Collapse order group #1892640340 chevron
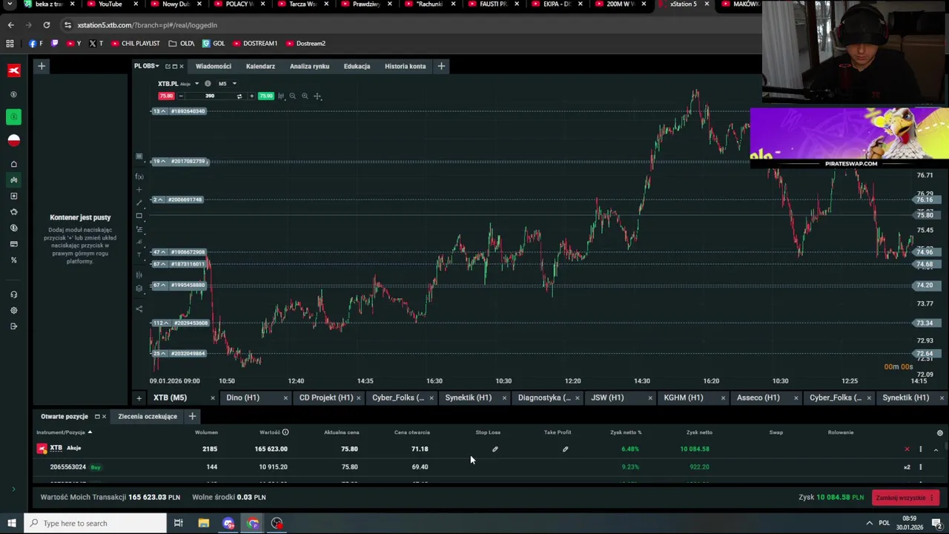 point(163,111)
